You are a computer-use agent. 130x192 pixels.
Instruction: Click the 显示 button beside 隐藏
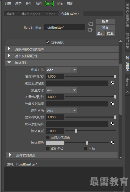click(x=100, y=33)
